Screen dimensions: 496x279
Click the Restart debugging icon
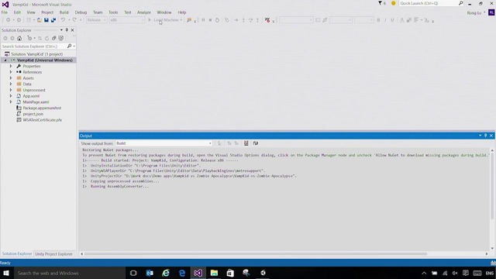[217, 20]
